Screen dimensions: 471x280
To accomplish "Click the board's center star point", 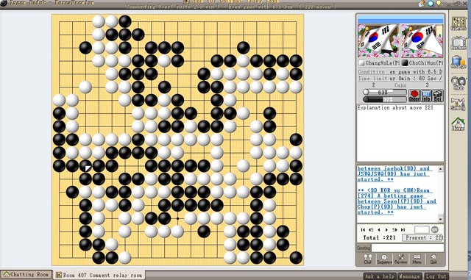I will [177, 218].
